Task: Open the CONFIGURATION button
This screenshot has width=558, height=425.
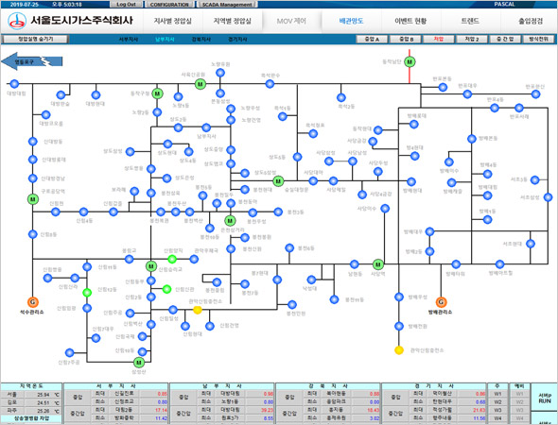Action: [x=169, y=5]
